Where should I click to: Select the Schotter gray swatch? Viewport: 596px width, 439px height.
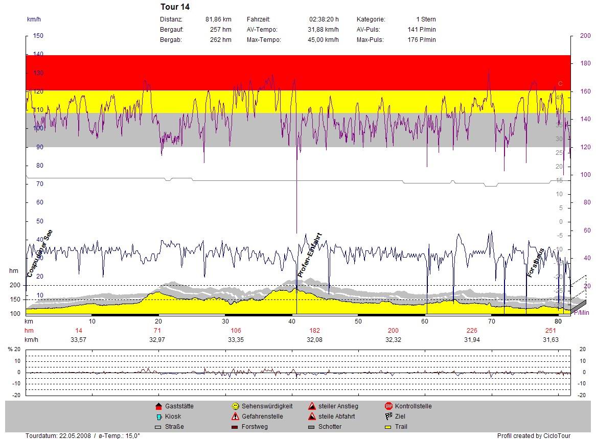coord(312,427)
